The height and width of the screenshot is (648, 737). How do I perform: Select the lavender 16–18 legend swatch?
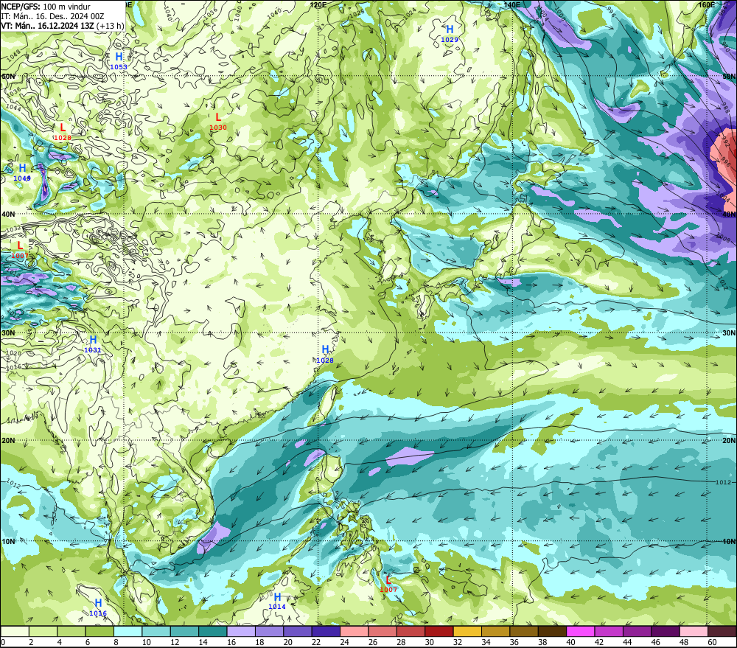pyautogui.click(x=241, y=632)
